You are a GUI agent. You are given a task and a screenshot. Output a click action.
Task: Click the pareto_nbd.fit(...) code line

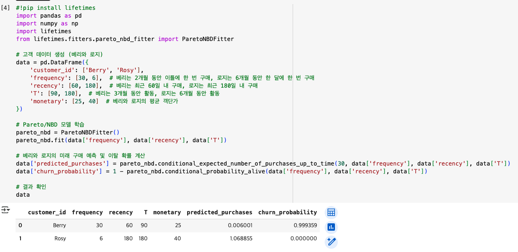coord(121,140)
